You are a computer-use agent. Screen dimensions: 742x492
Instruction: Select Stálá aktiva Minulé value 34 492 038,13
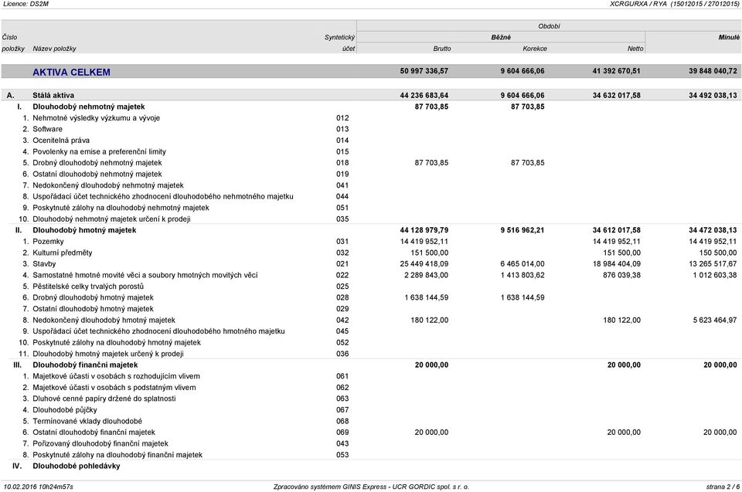(x=713, y=96)
